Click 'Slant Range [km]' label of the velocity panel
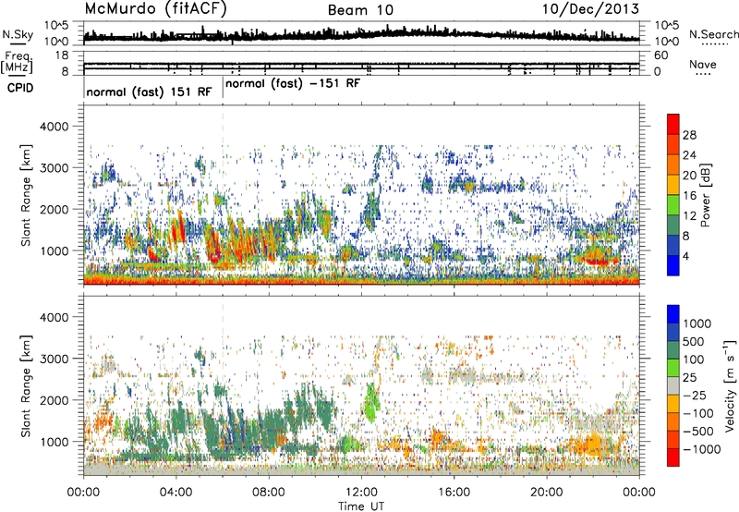Viewport: 739px width, 512px height. 26,385
